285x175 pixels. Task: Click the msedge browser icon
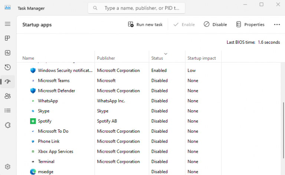pos(33,172)
